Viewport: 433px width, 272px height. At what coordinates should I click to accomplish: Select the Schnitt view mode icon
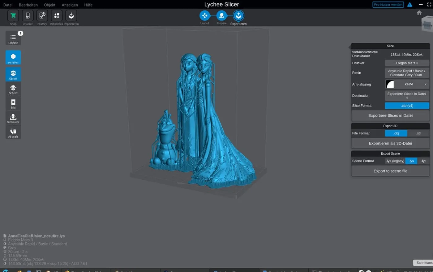13,89
